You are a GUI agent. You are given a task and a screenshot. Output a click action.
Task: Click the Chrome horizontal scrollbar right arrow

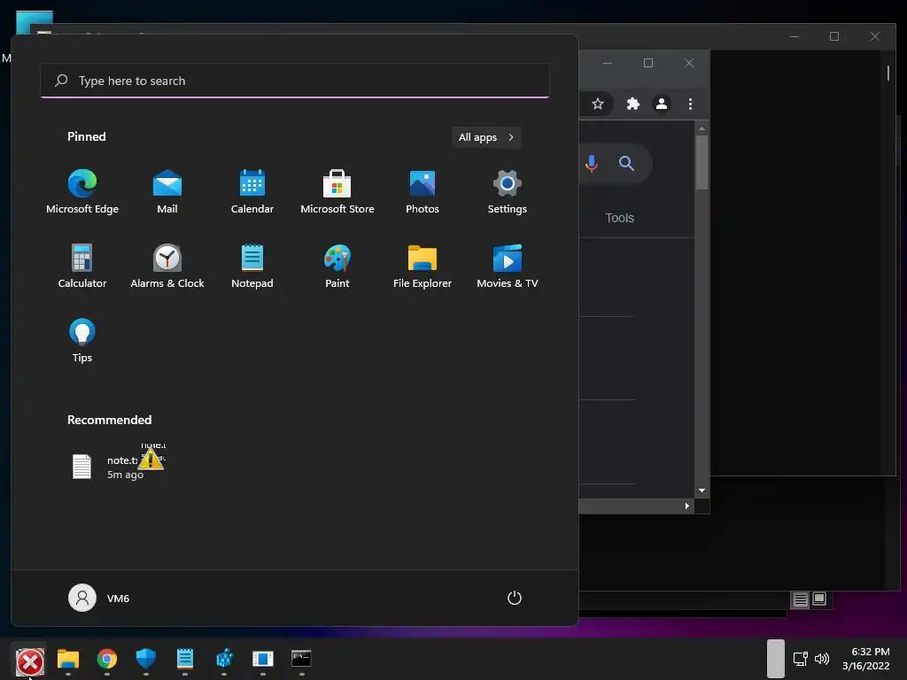[x=686, y=506]
